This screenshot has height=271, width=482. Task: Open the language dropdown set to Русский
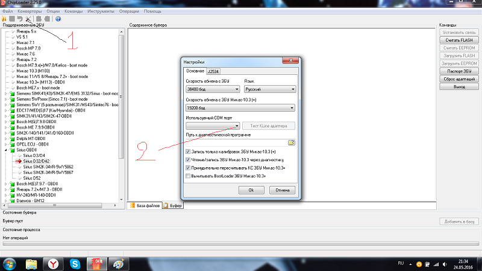(x=269, y=89)
